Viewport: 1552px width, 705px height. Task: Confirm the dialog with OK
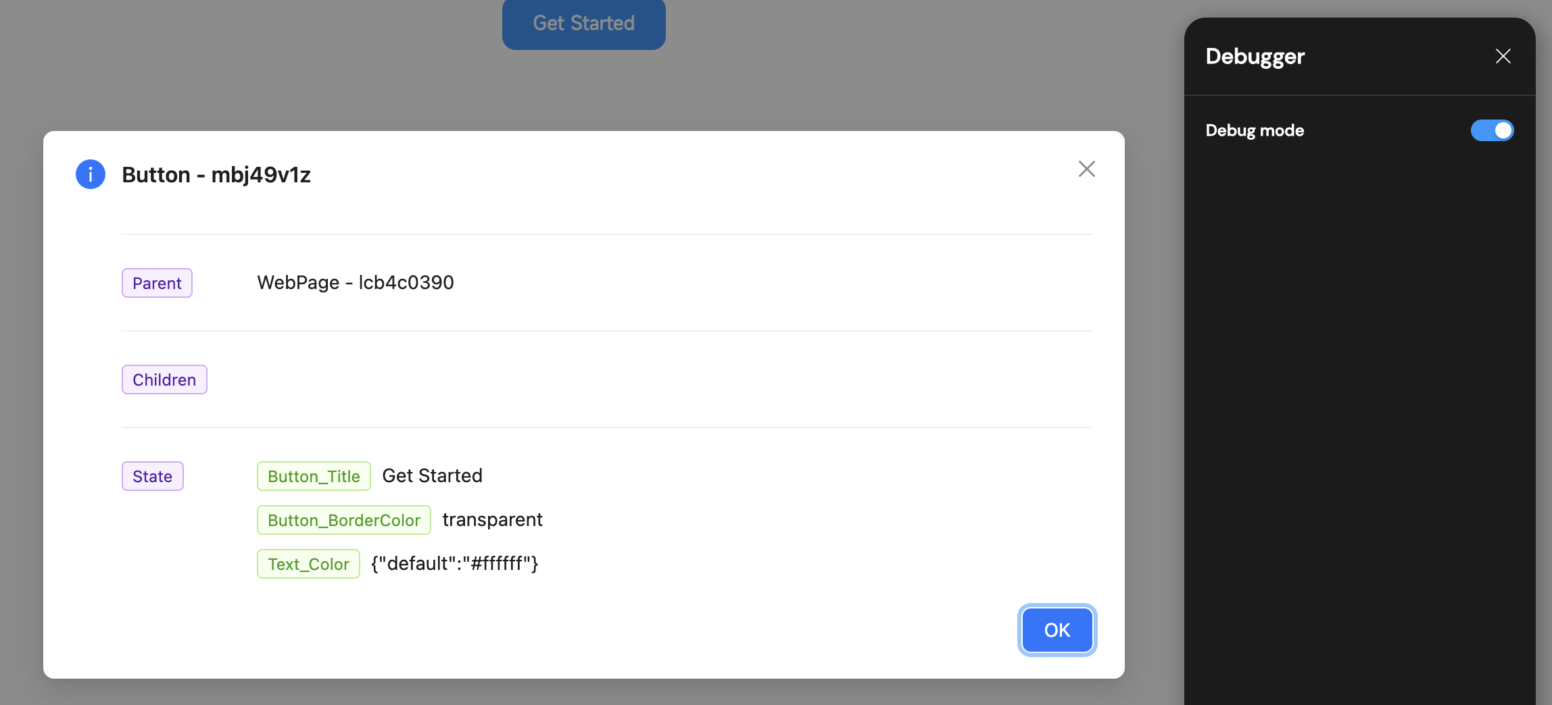click(x=1057, y=630)
